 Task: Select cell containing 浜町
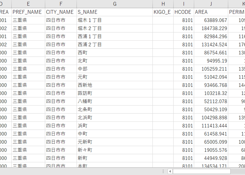(115, 126)
